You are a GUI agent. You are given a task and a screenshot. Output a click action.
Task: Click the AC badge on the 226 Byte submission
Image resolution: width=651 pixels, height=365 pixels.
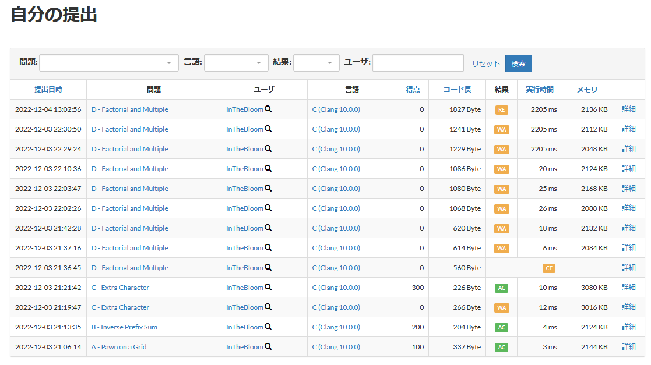pyautogui.click(x=502, y=288)
